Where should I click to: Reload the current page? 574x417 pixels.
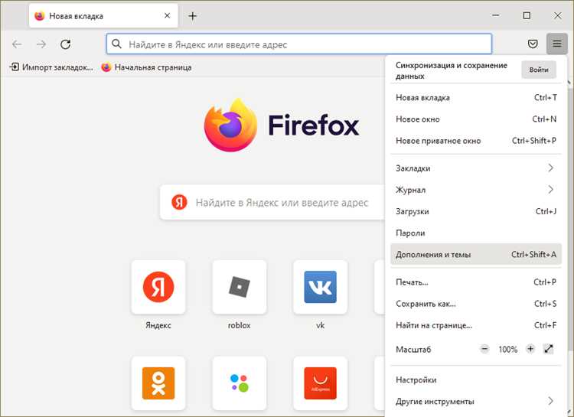(66, 44)
